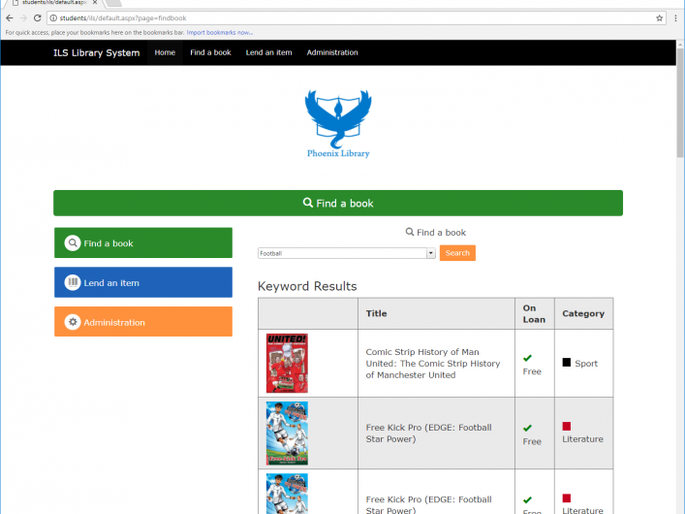The width and height of the screenshot is (685, 514).
Task: Click the red Literature swatch in first Free Kick Pro row
Action: pos(567,426)
